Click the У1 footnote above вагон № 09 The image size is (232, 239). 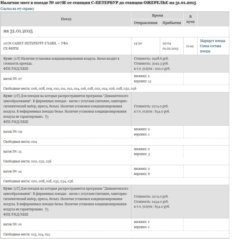pos(47,117)
